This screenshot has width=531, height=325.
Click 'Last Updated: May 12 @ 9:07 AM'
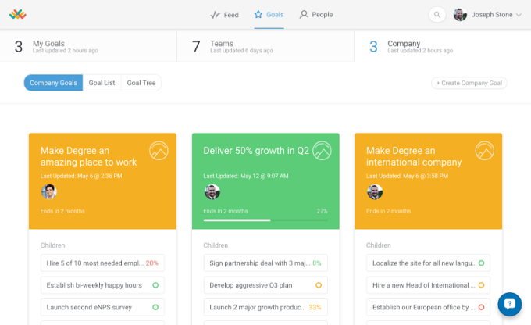(246, 176)
